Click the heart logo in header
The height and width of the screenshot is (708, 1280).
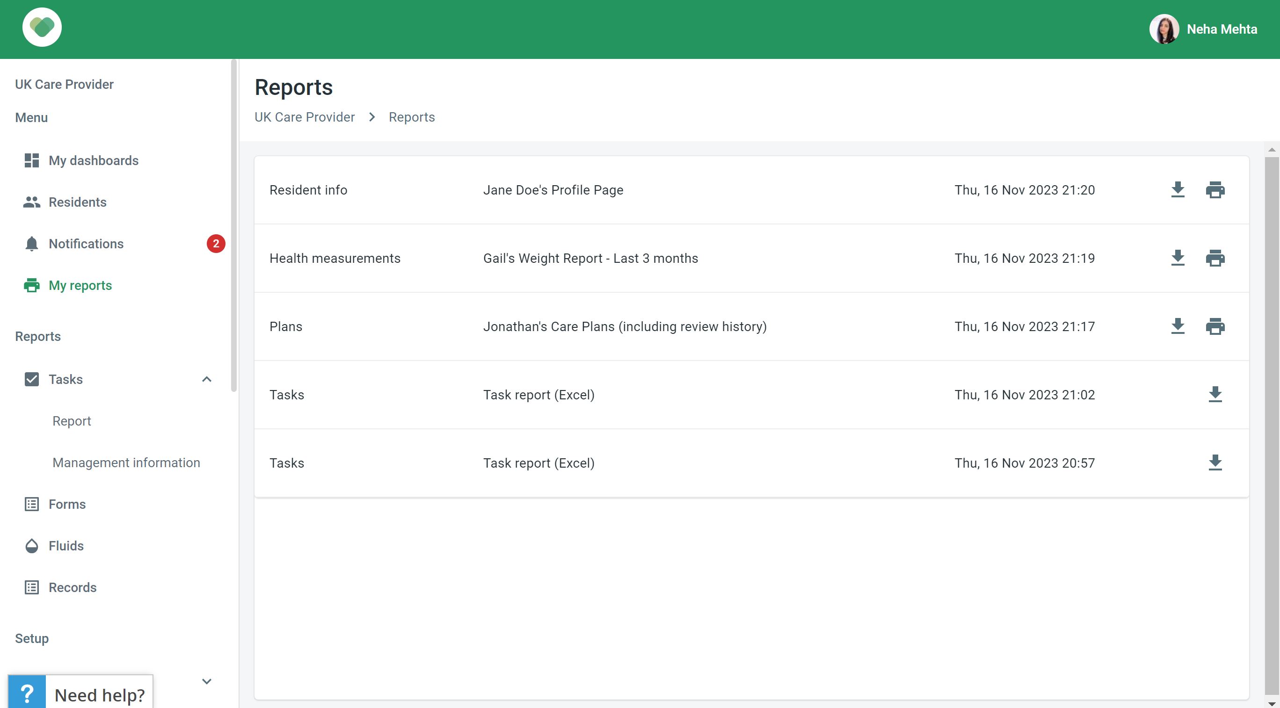click(42, 27)
